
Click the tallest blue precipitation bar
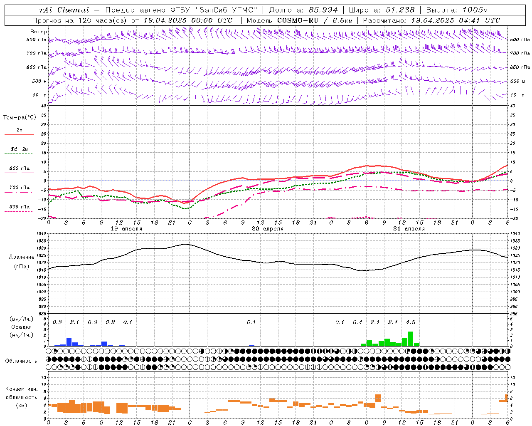point(69,342)
